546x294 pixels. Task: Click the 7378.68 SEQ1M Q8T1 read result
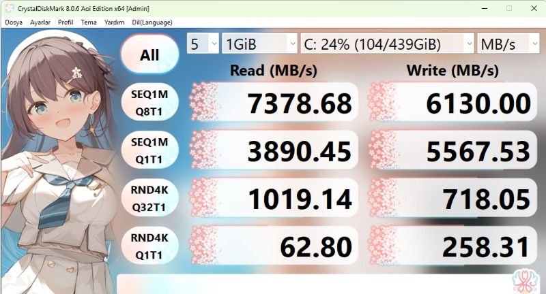pos(274,103)
